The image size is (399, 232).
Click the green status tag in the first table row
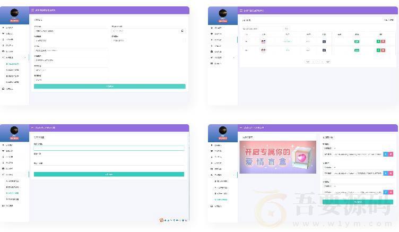pyautogui.click(x=357, y=41)
